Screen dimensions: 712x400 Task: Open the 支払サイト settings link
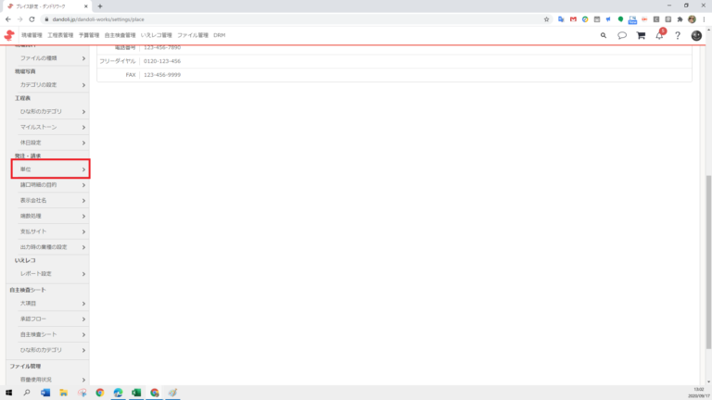point(53,231)
